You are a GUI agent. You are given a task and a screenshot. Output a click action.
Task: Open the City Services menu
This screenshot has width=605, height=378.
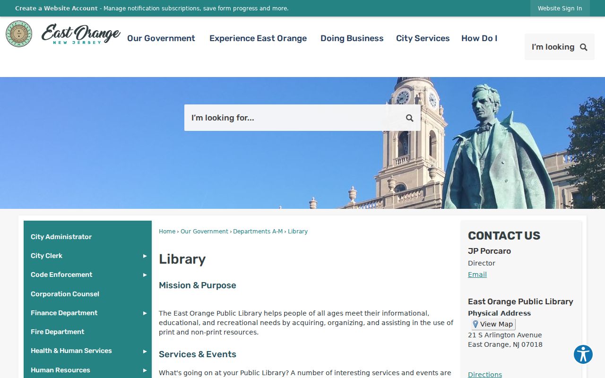[x=423, y=38]
